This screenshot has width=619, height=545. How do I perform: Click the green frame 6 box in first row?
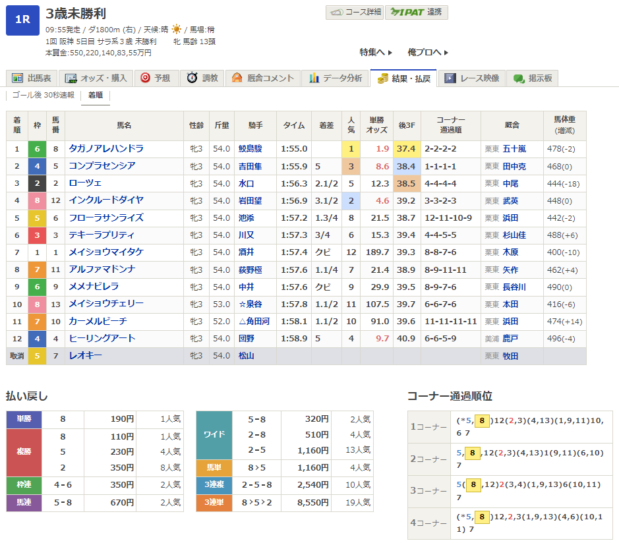tap(38, 149)
